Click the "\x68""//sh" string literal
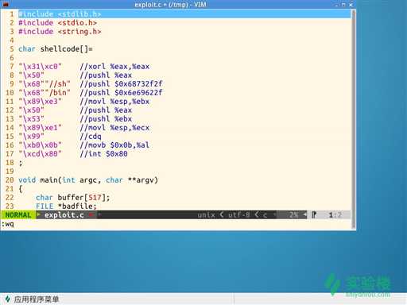Viewport: 407px width, 305px height. click(45, 84)
